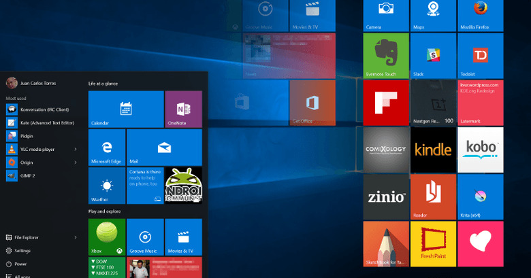
Task: Open the kobo tile
Action: click(x=481, y=150)
